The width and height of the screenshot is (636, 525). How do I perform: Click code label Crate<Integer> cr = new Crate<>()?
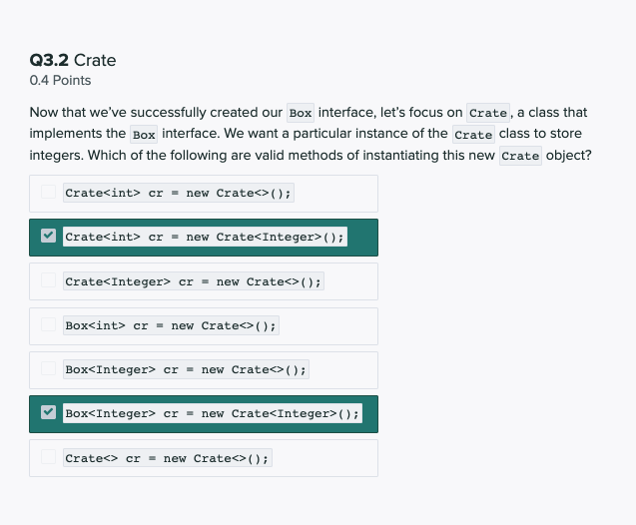tap(193, 281)
